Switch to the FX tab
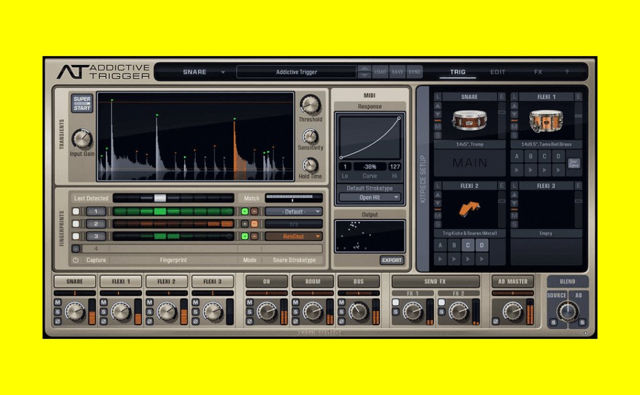 click(538, 72)
